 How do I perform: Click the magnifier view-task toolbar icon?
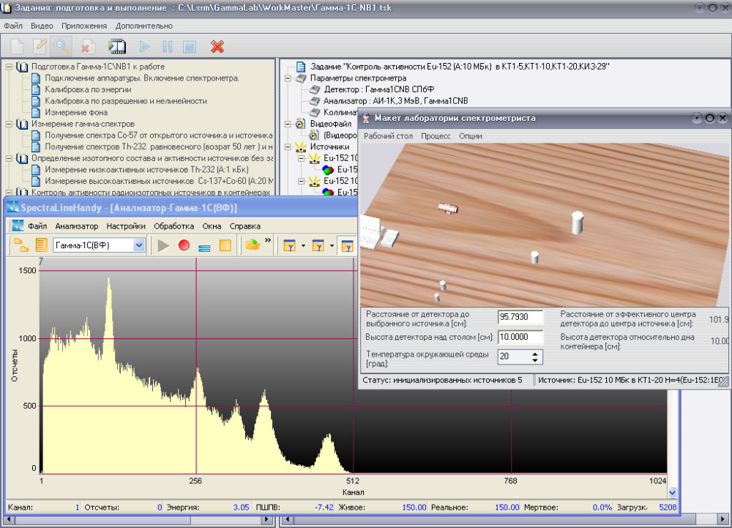pos(61,46)
